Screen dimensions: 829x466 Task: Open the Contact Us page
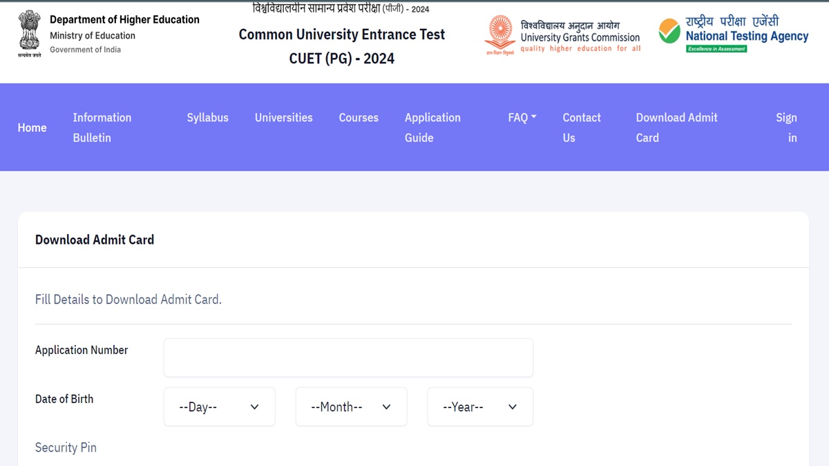(582, 128)
